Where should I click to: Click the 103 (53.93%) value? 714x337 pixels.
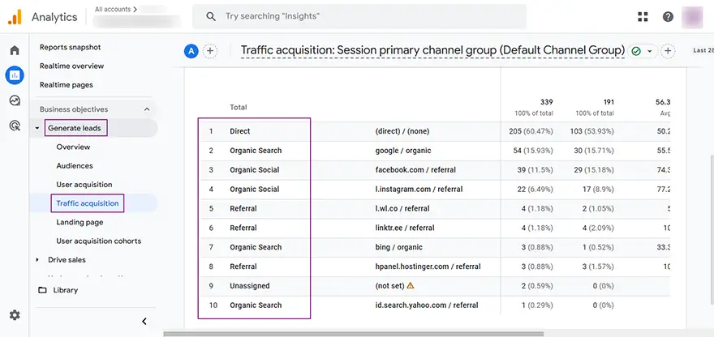(592, 131)
